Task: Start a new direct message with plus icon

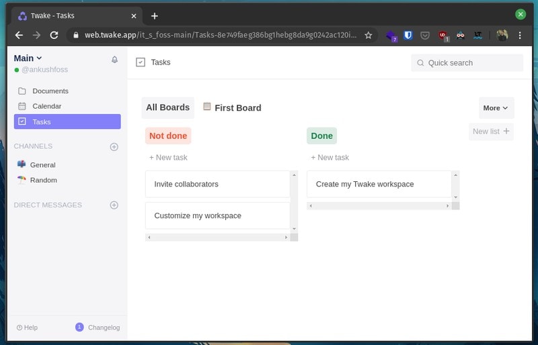Action: (x=114, y=205)
